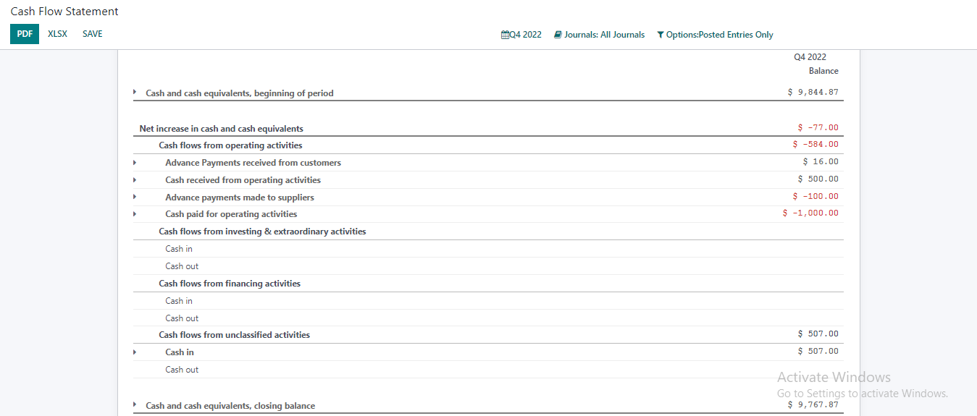Click the Advance payments made to suppliers label
The height and width of the screenshot is (416, 977).
(x=240, y=198)
